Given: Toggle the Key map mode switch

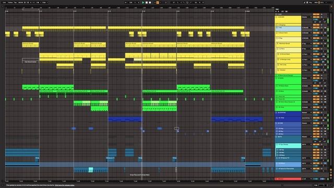Looking at the screenshot, I should tap(311, 3).
